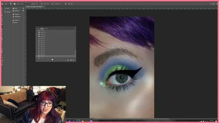The width and height of the screenshot is (219, 123).
Task: Toggle the Brush Settings panel icon
Action: [14, 4]
